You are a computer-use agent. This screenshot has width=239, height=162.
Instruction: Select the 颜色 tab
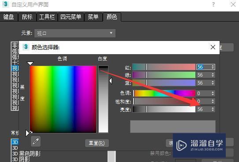(x=112, y=17)
